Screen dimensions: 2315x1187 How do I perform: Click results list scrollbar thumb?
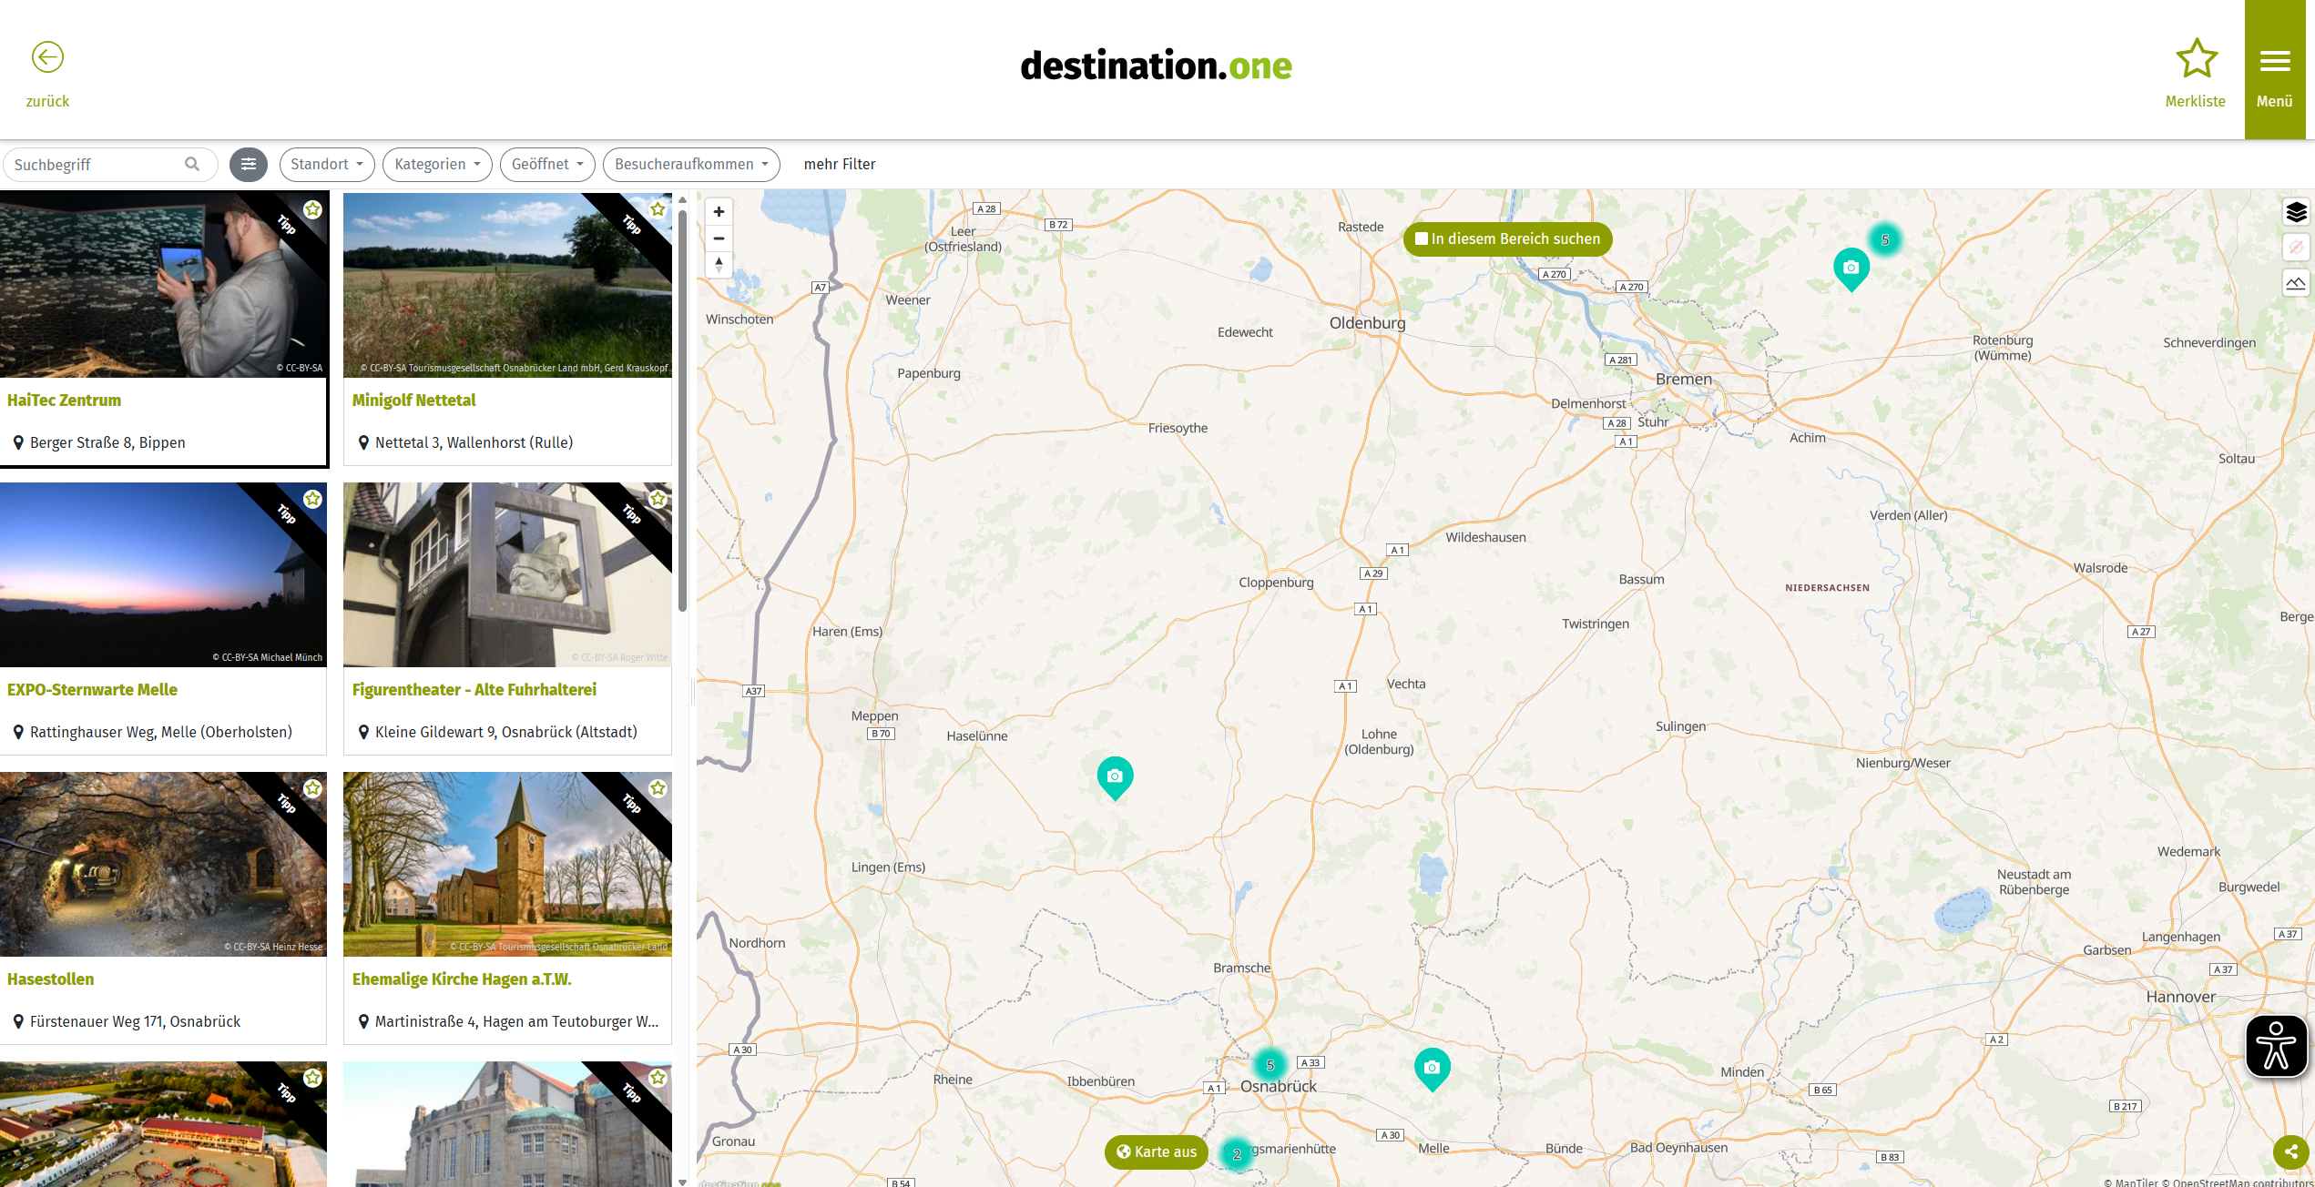(682, 411)
